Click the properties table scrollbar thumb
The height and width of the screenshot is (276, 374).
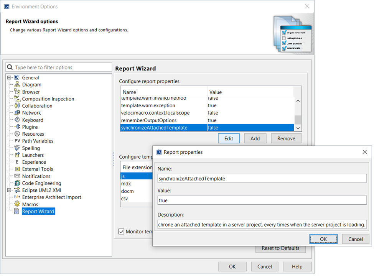[x=298, y=120]
